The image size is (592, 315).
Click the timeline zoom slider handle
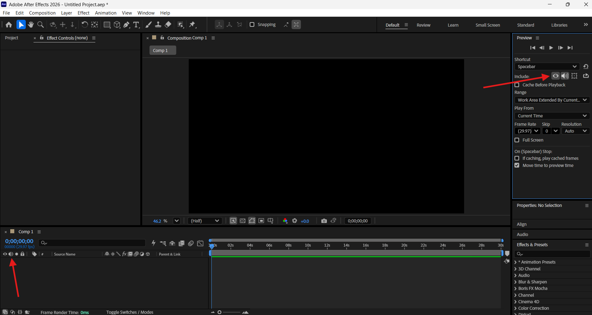219,312
